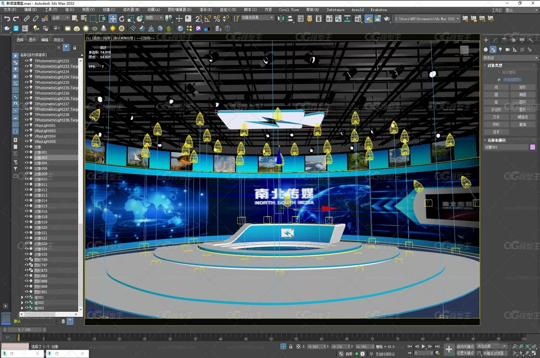Expand the 组002 tree node
Screen dimensions: 540x358
(x=22, y=303)
